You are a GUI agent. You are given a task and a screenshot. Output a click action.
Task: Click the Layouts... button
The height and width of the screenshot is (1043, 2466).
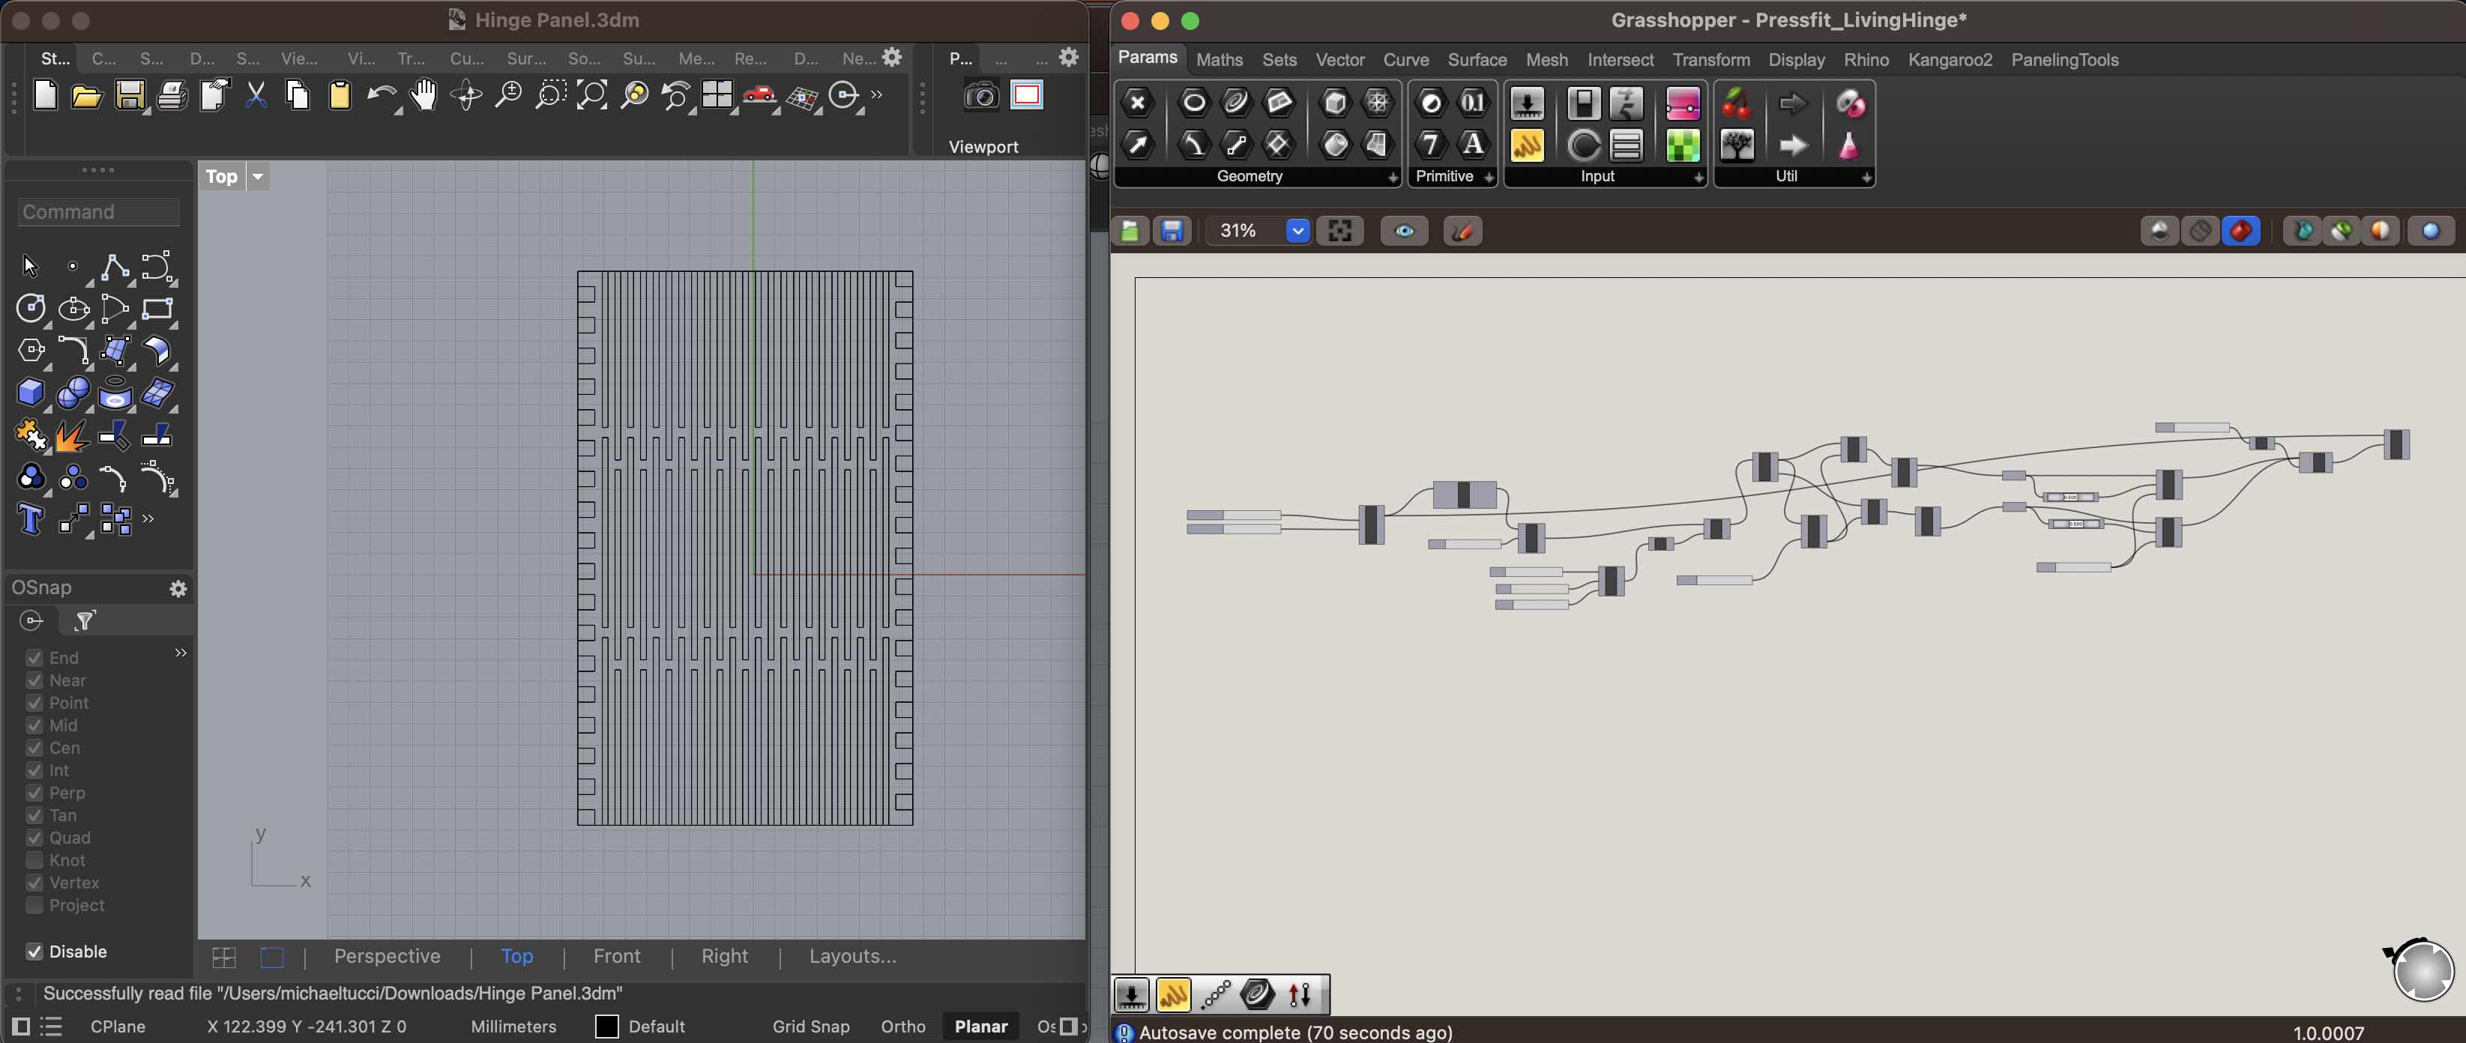tap(853, 956)
